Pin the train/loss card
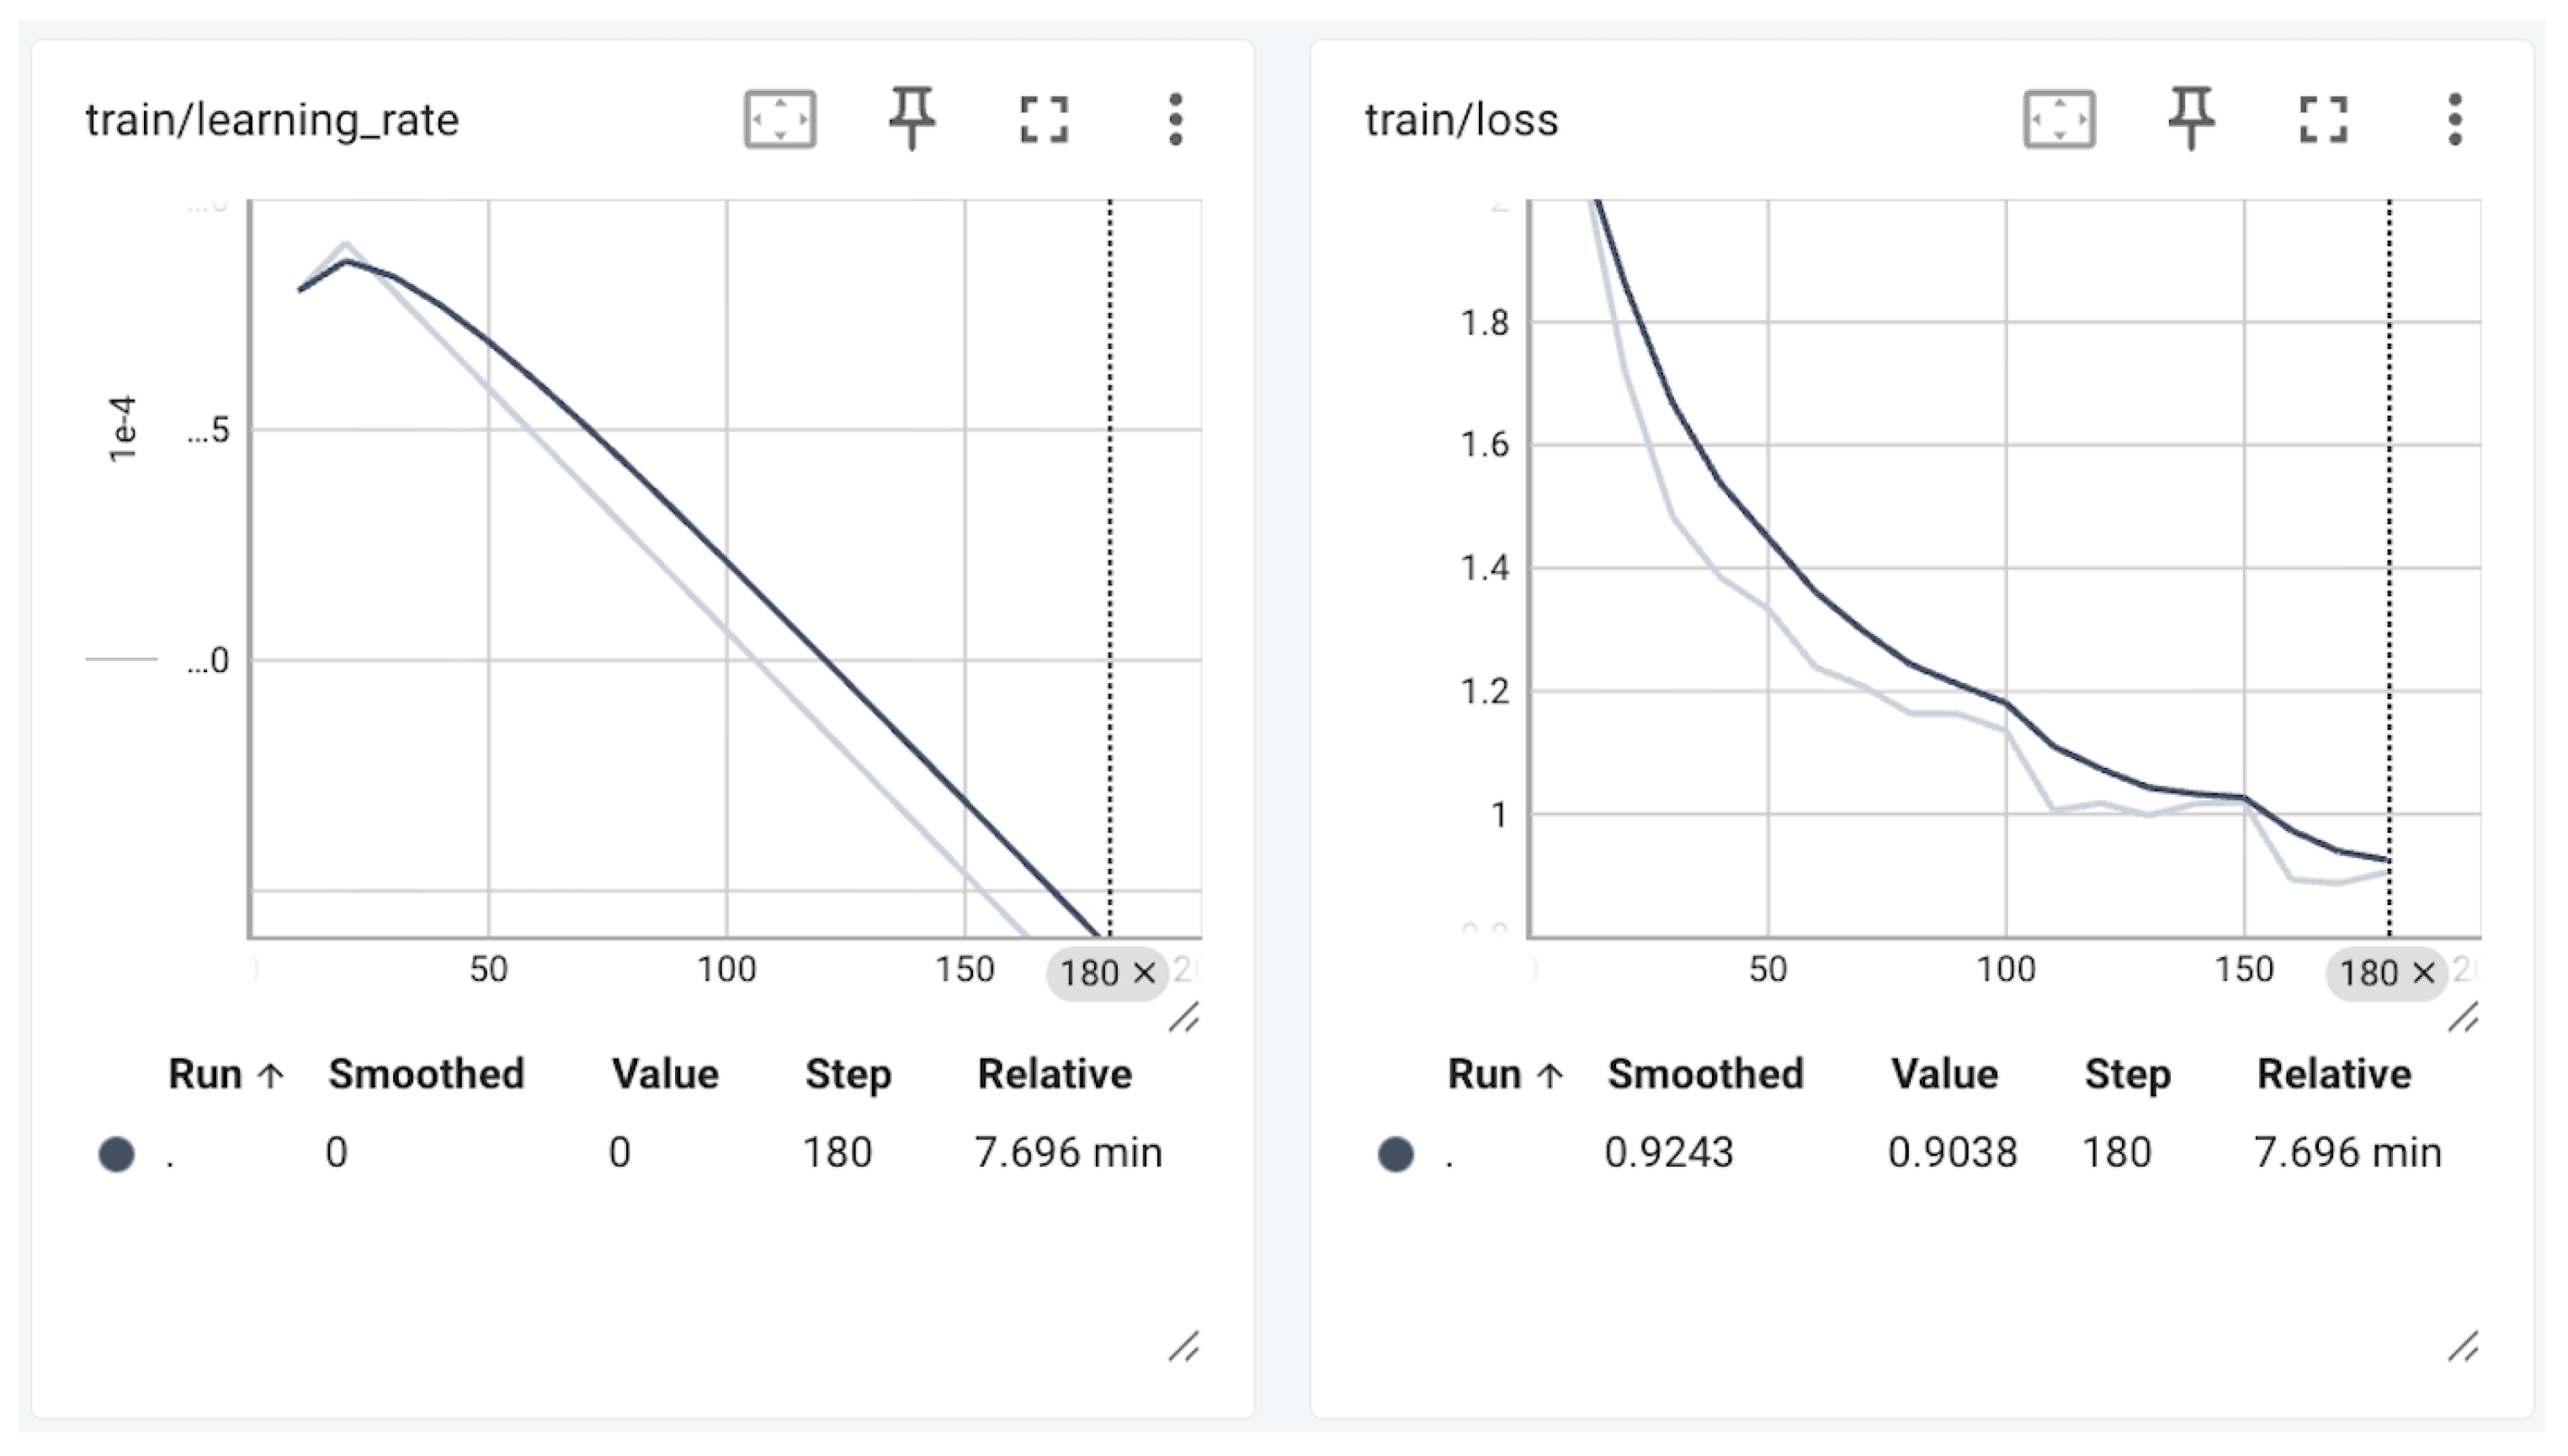Viewport: 2568px width, 1456px height. click(x=2191, y=119)
